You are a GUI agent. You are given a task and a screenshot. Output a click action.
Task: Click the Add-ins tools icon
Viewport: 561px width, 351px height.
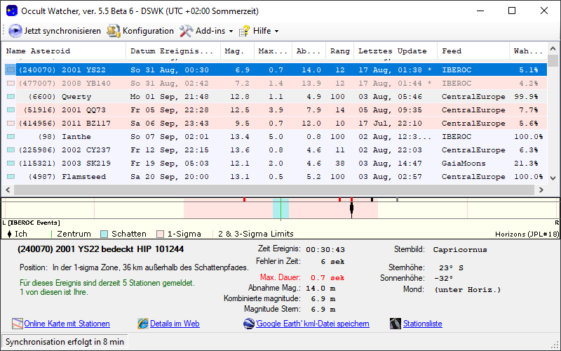click(186, 31)
